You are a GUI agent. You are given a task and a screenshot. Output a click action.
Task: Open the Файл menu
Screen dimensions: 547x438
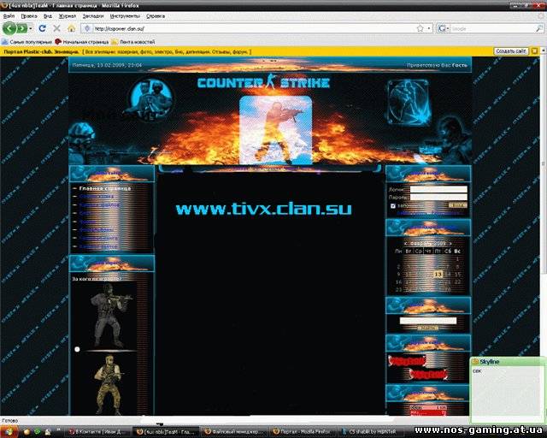pyautogui.click(x=9, y=16)
